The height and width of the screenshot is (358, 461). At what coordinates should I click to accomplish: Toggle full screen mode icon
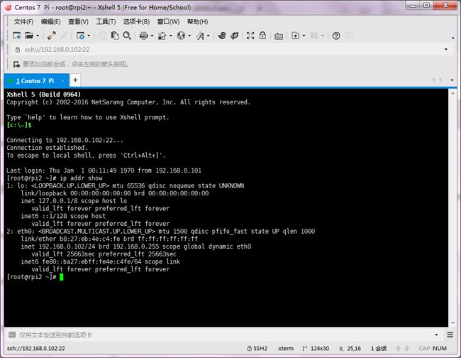coord(250,36)
